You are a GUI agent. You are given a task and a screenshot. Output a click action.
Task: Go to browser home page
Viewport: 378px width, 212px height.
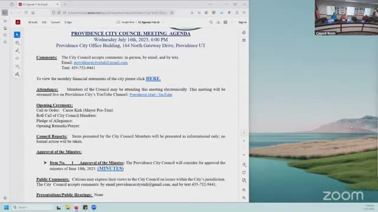click(x=33, y=12)
